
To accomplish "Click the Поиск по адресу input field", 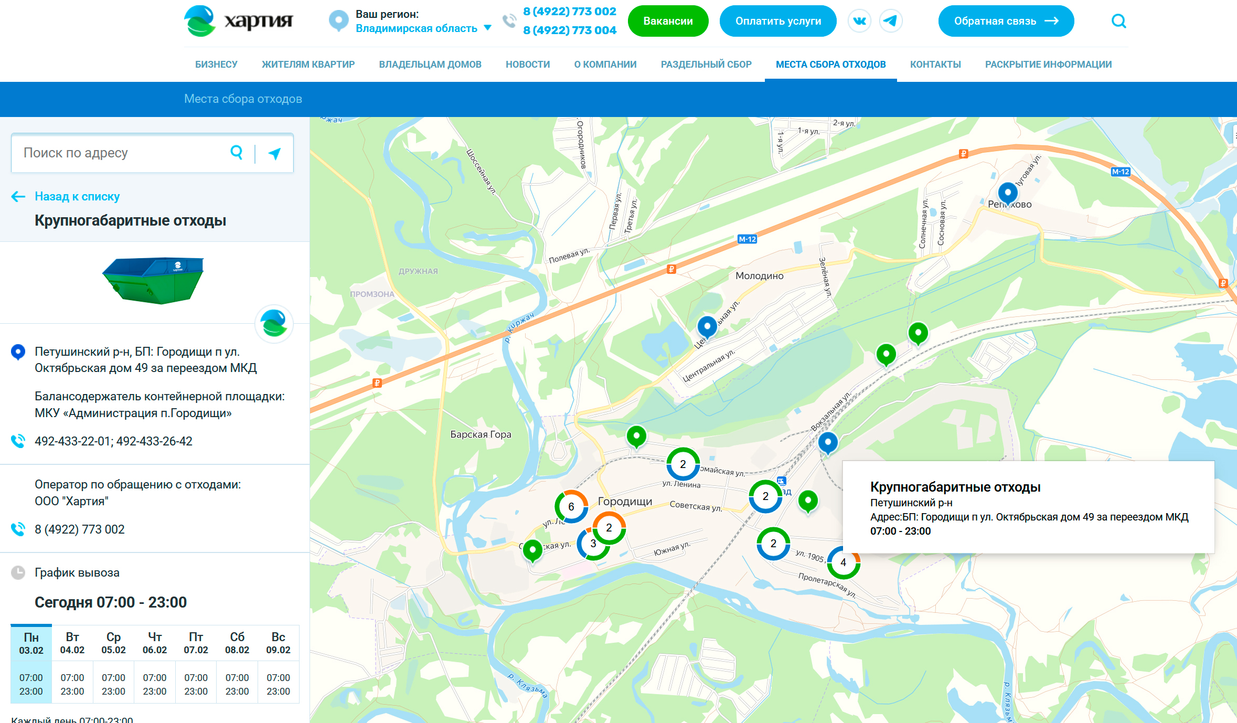I will point(121,153).
